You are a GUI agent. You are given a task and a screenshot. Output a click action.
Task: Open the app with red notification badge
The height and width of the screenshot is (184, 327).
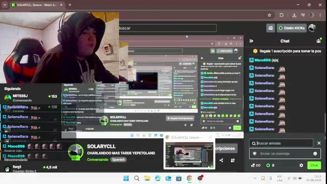coord(200,178)
